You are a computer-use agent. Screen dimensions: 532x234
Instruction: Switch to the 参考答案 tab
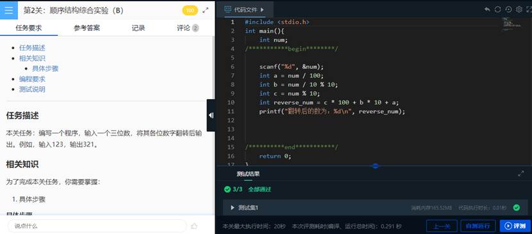(87, 27)
